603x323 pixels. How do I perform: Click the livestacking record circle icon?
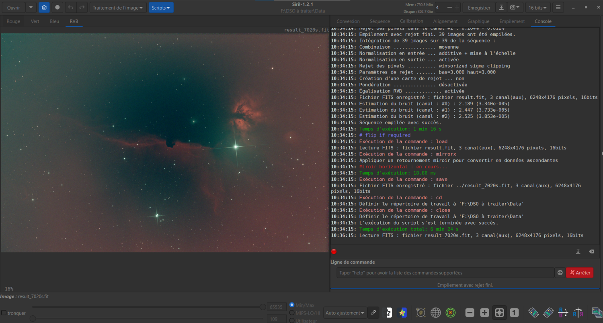click(x=57, y=7)
